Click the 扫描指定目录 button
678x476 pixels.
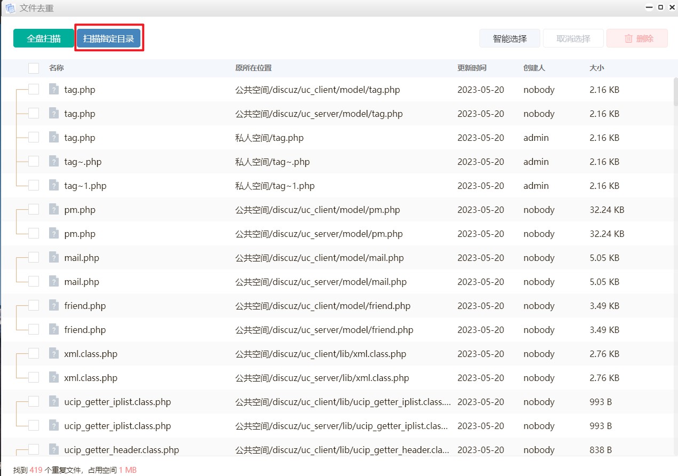click(109, 38)
